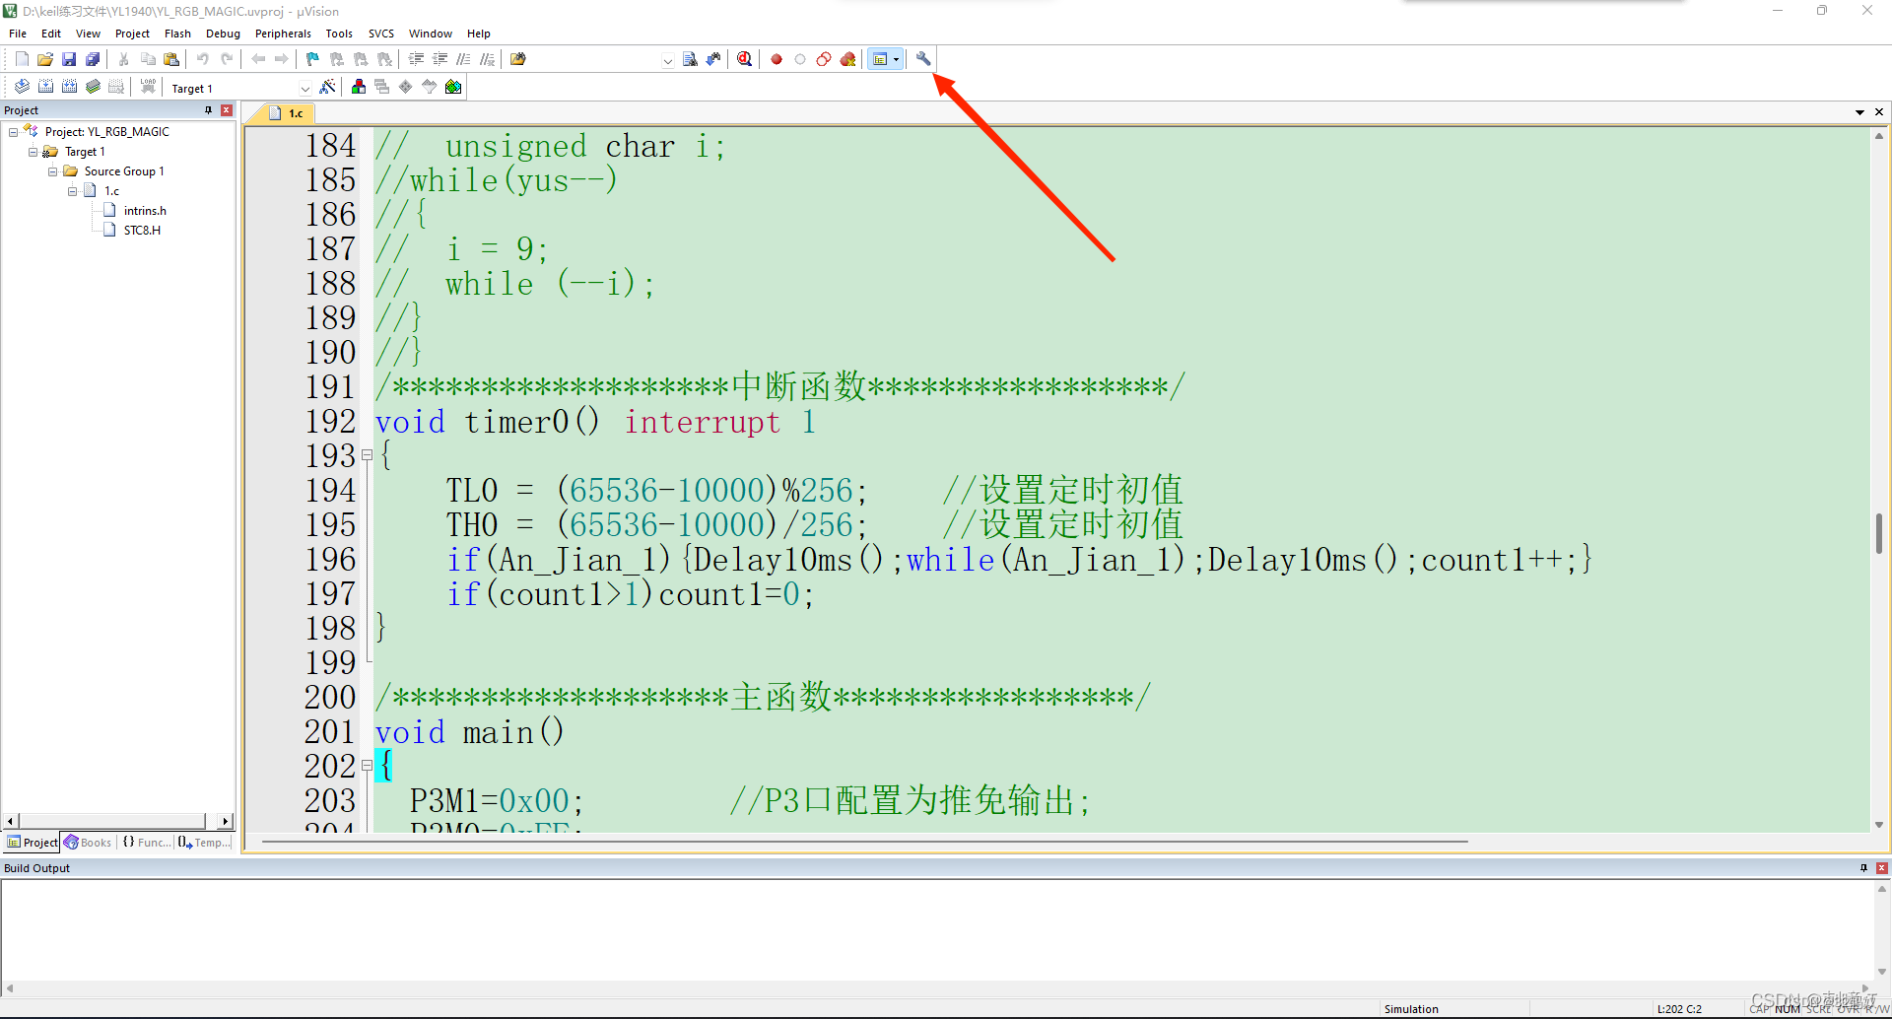
Task: Close the Project panel
Action: coord(227,110)
